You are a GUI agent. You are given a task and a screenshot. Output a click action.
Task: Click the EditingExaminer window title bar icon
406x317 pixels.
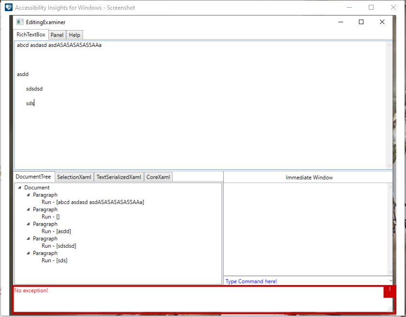coord(19,22)
